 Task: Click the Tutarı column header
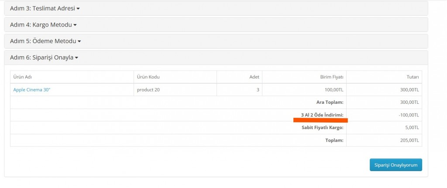[413, 77]
